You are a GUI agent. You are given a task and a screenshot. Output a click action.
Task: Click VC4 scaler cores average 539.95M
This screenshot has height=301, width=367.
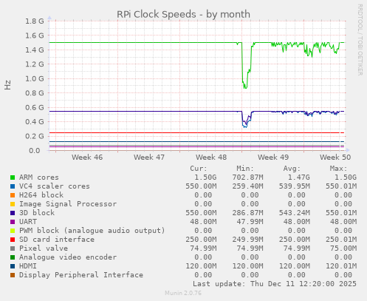[x=295, y=186]
